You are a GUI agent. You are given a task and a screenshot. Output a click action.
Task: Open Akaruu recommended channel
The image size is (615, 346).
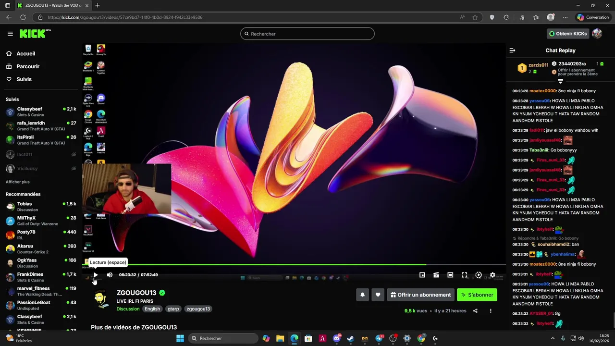pyautogui.click(x=41, y=249)
